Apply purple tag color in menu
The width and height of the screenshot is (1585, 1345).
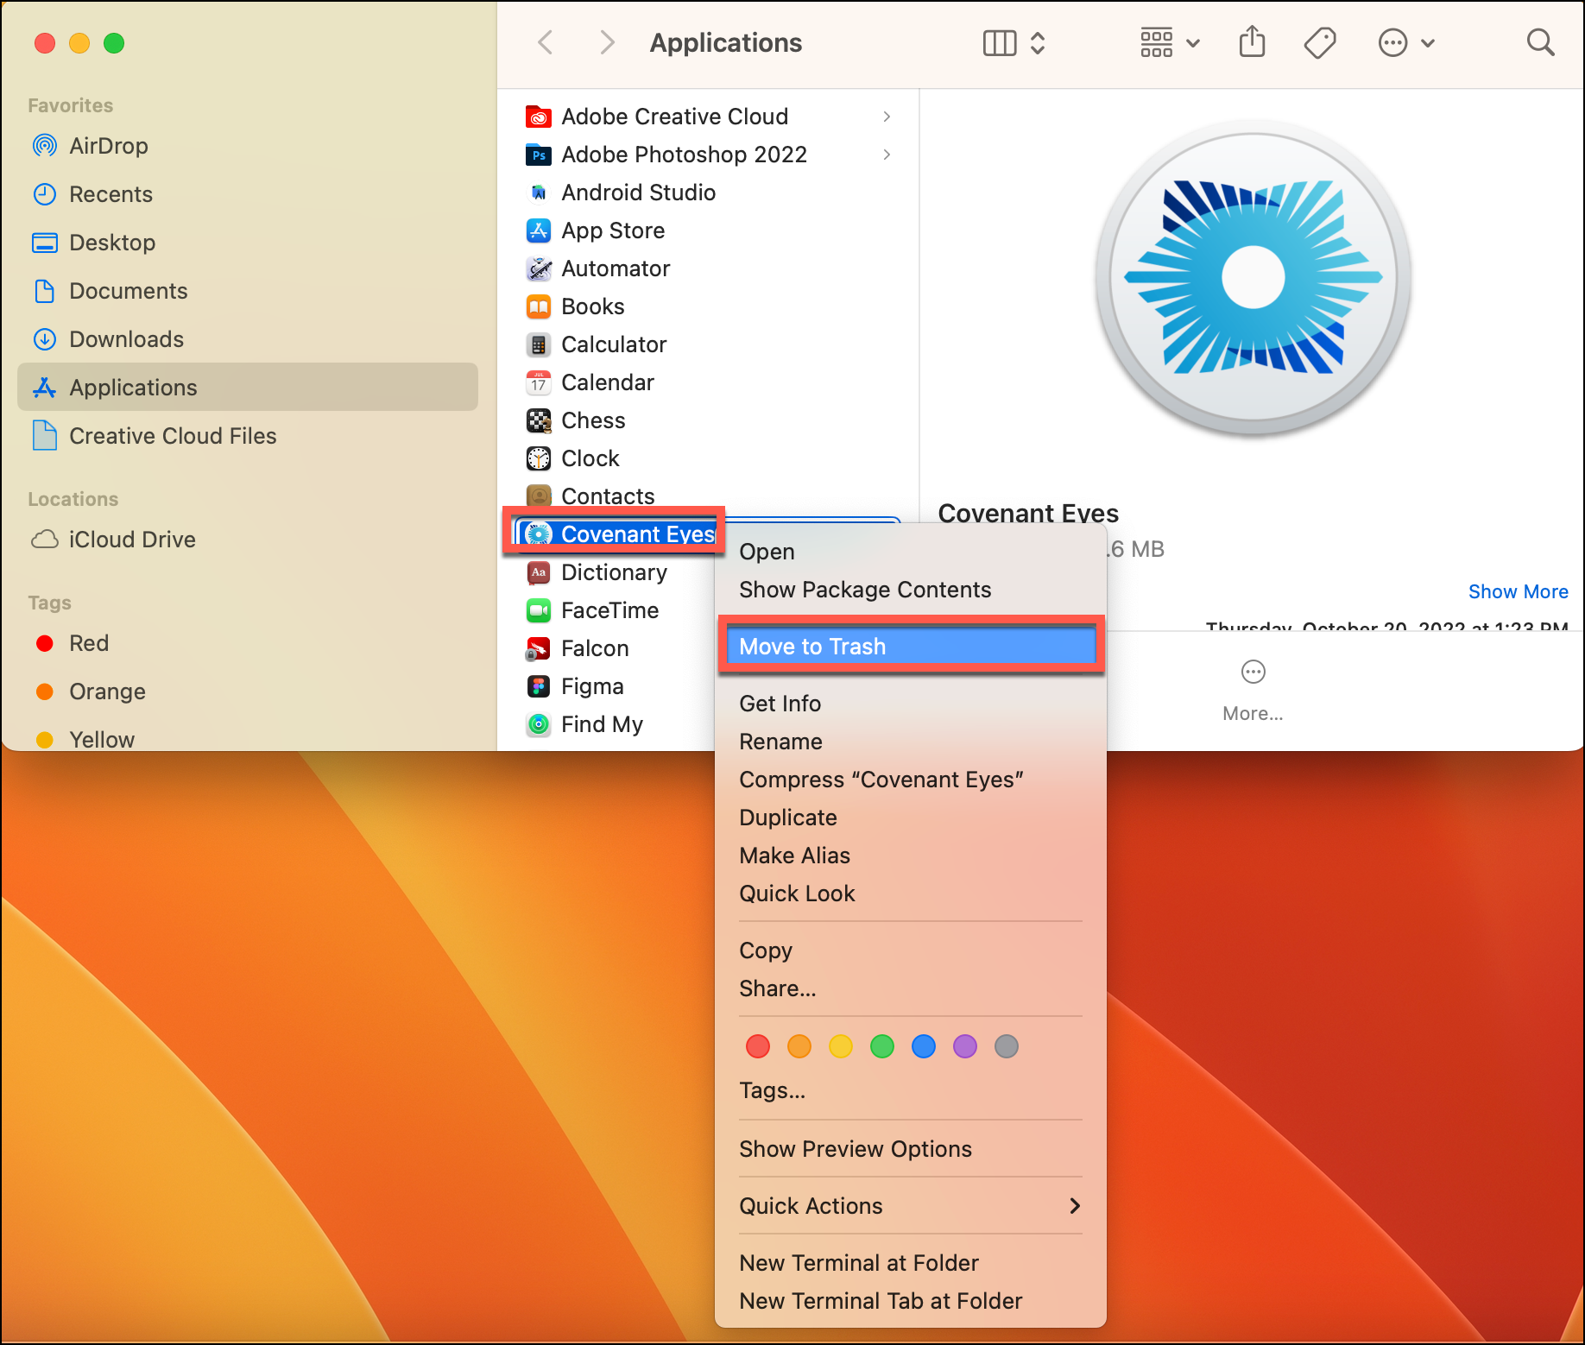click(x=965, y=1046)
